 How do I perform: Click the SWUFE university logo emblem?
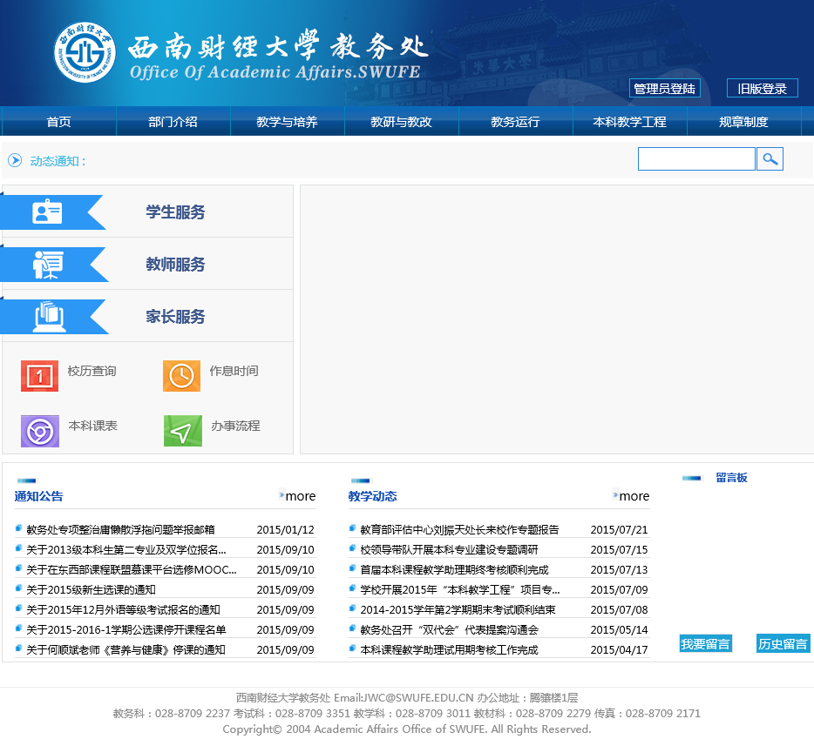85,52
